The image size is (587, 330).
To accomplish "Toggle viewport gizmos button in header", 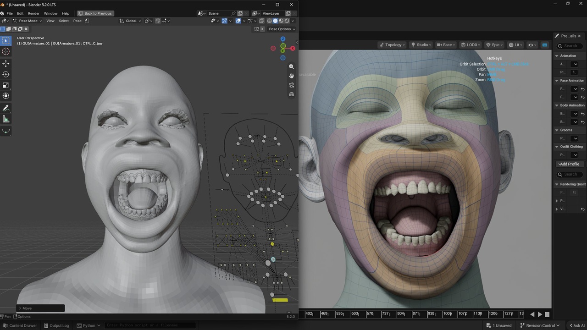I will (225, 21).
